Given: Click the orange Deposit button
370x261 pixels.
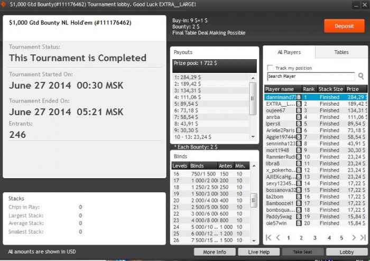Looking at the screenshot, I should coord(344,26).
